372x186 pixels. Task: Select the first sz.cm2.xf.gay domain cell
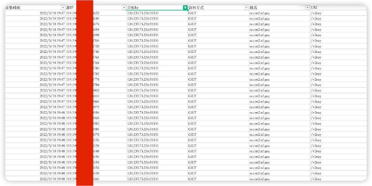tap(259, 13)
